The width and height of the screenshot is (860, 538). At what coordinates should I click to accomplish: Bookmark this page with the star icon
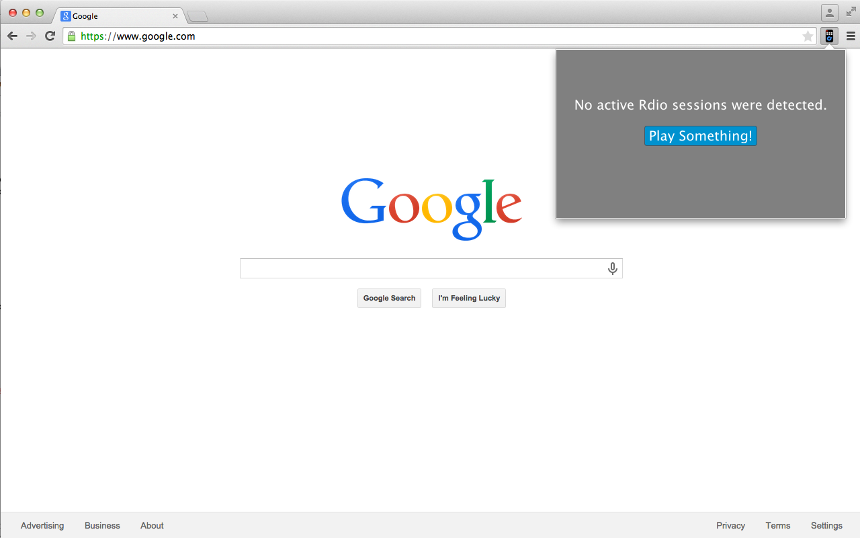[x=808, y=36]
